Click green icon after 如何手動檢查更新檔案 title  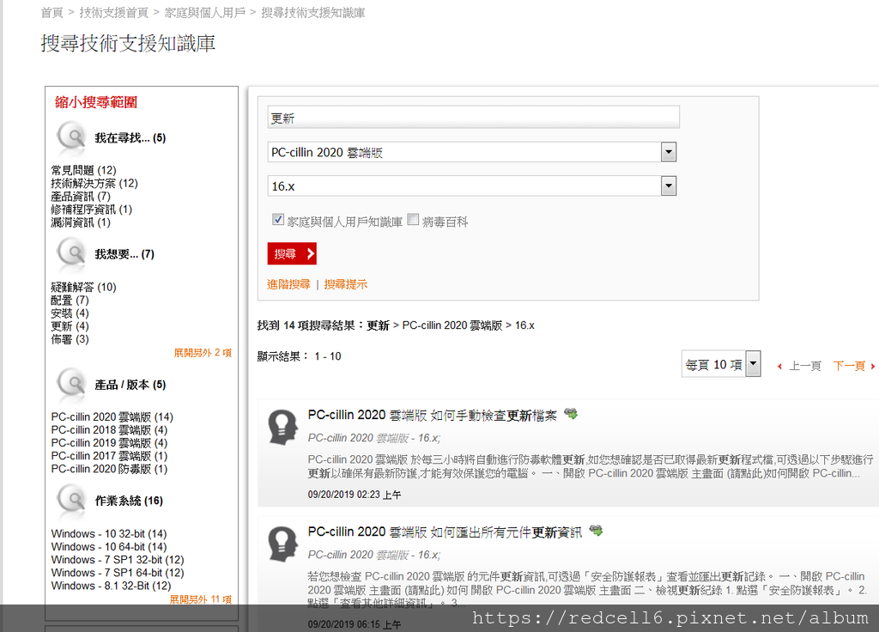click(571, 414)
